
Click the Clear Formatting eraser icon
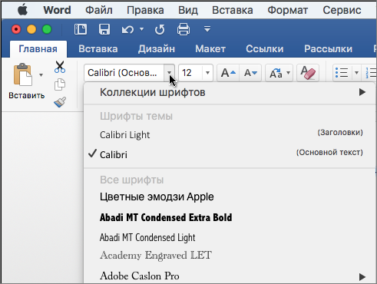point(308,73)
